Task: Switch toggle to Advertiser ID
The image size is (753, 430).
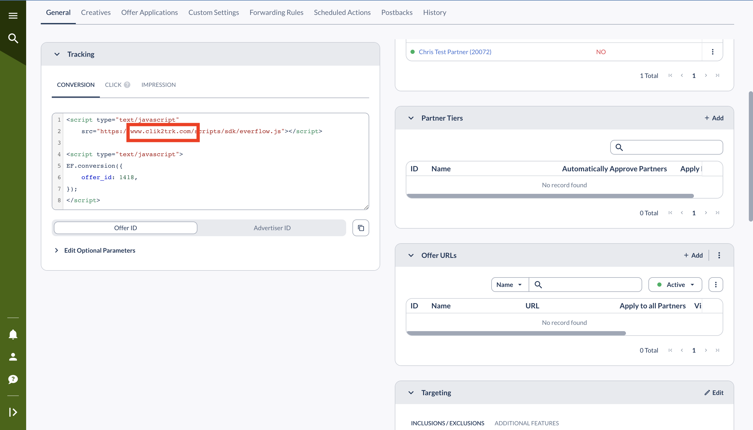Action: pyautogui.click(x=272, y=228)
